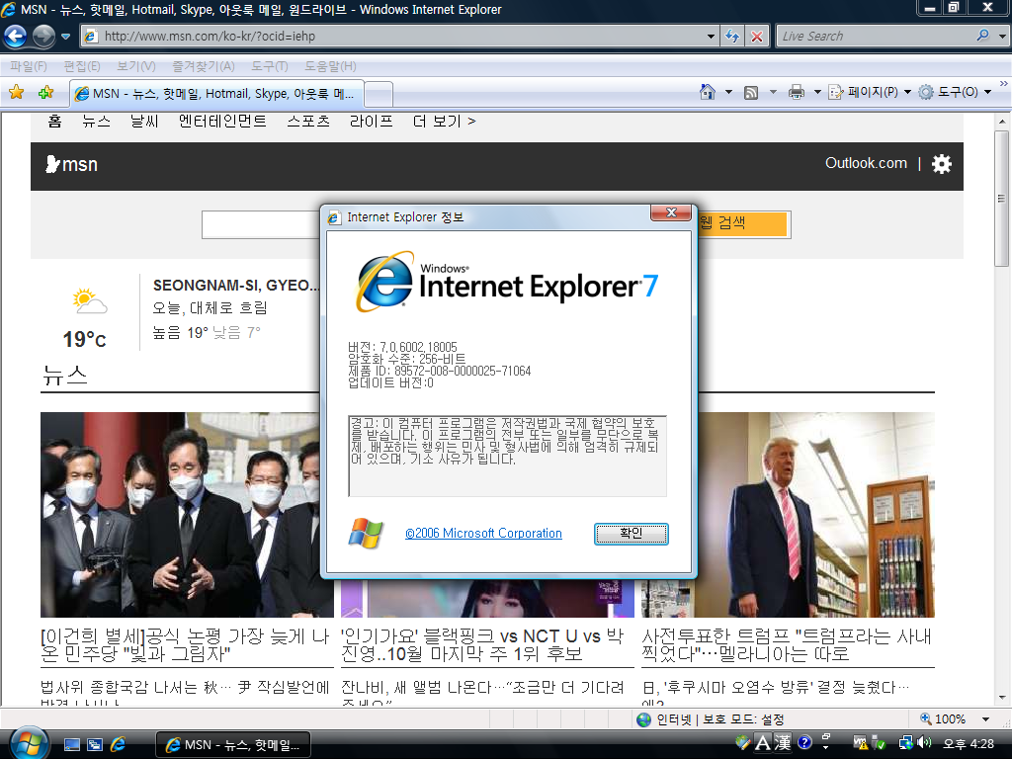Viewport: 1012px width, 759px height.
Task: Click the SEONGNAM-SI weather location text
Action: tap(235, 286)
